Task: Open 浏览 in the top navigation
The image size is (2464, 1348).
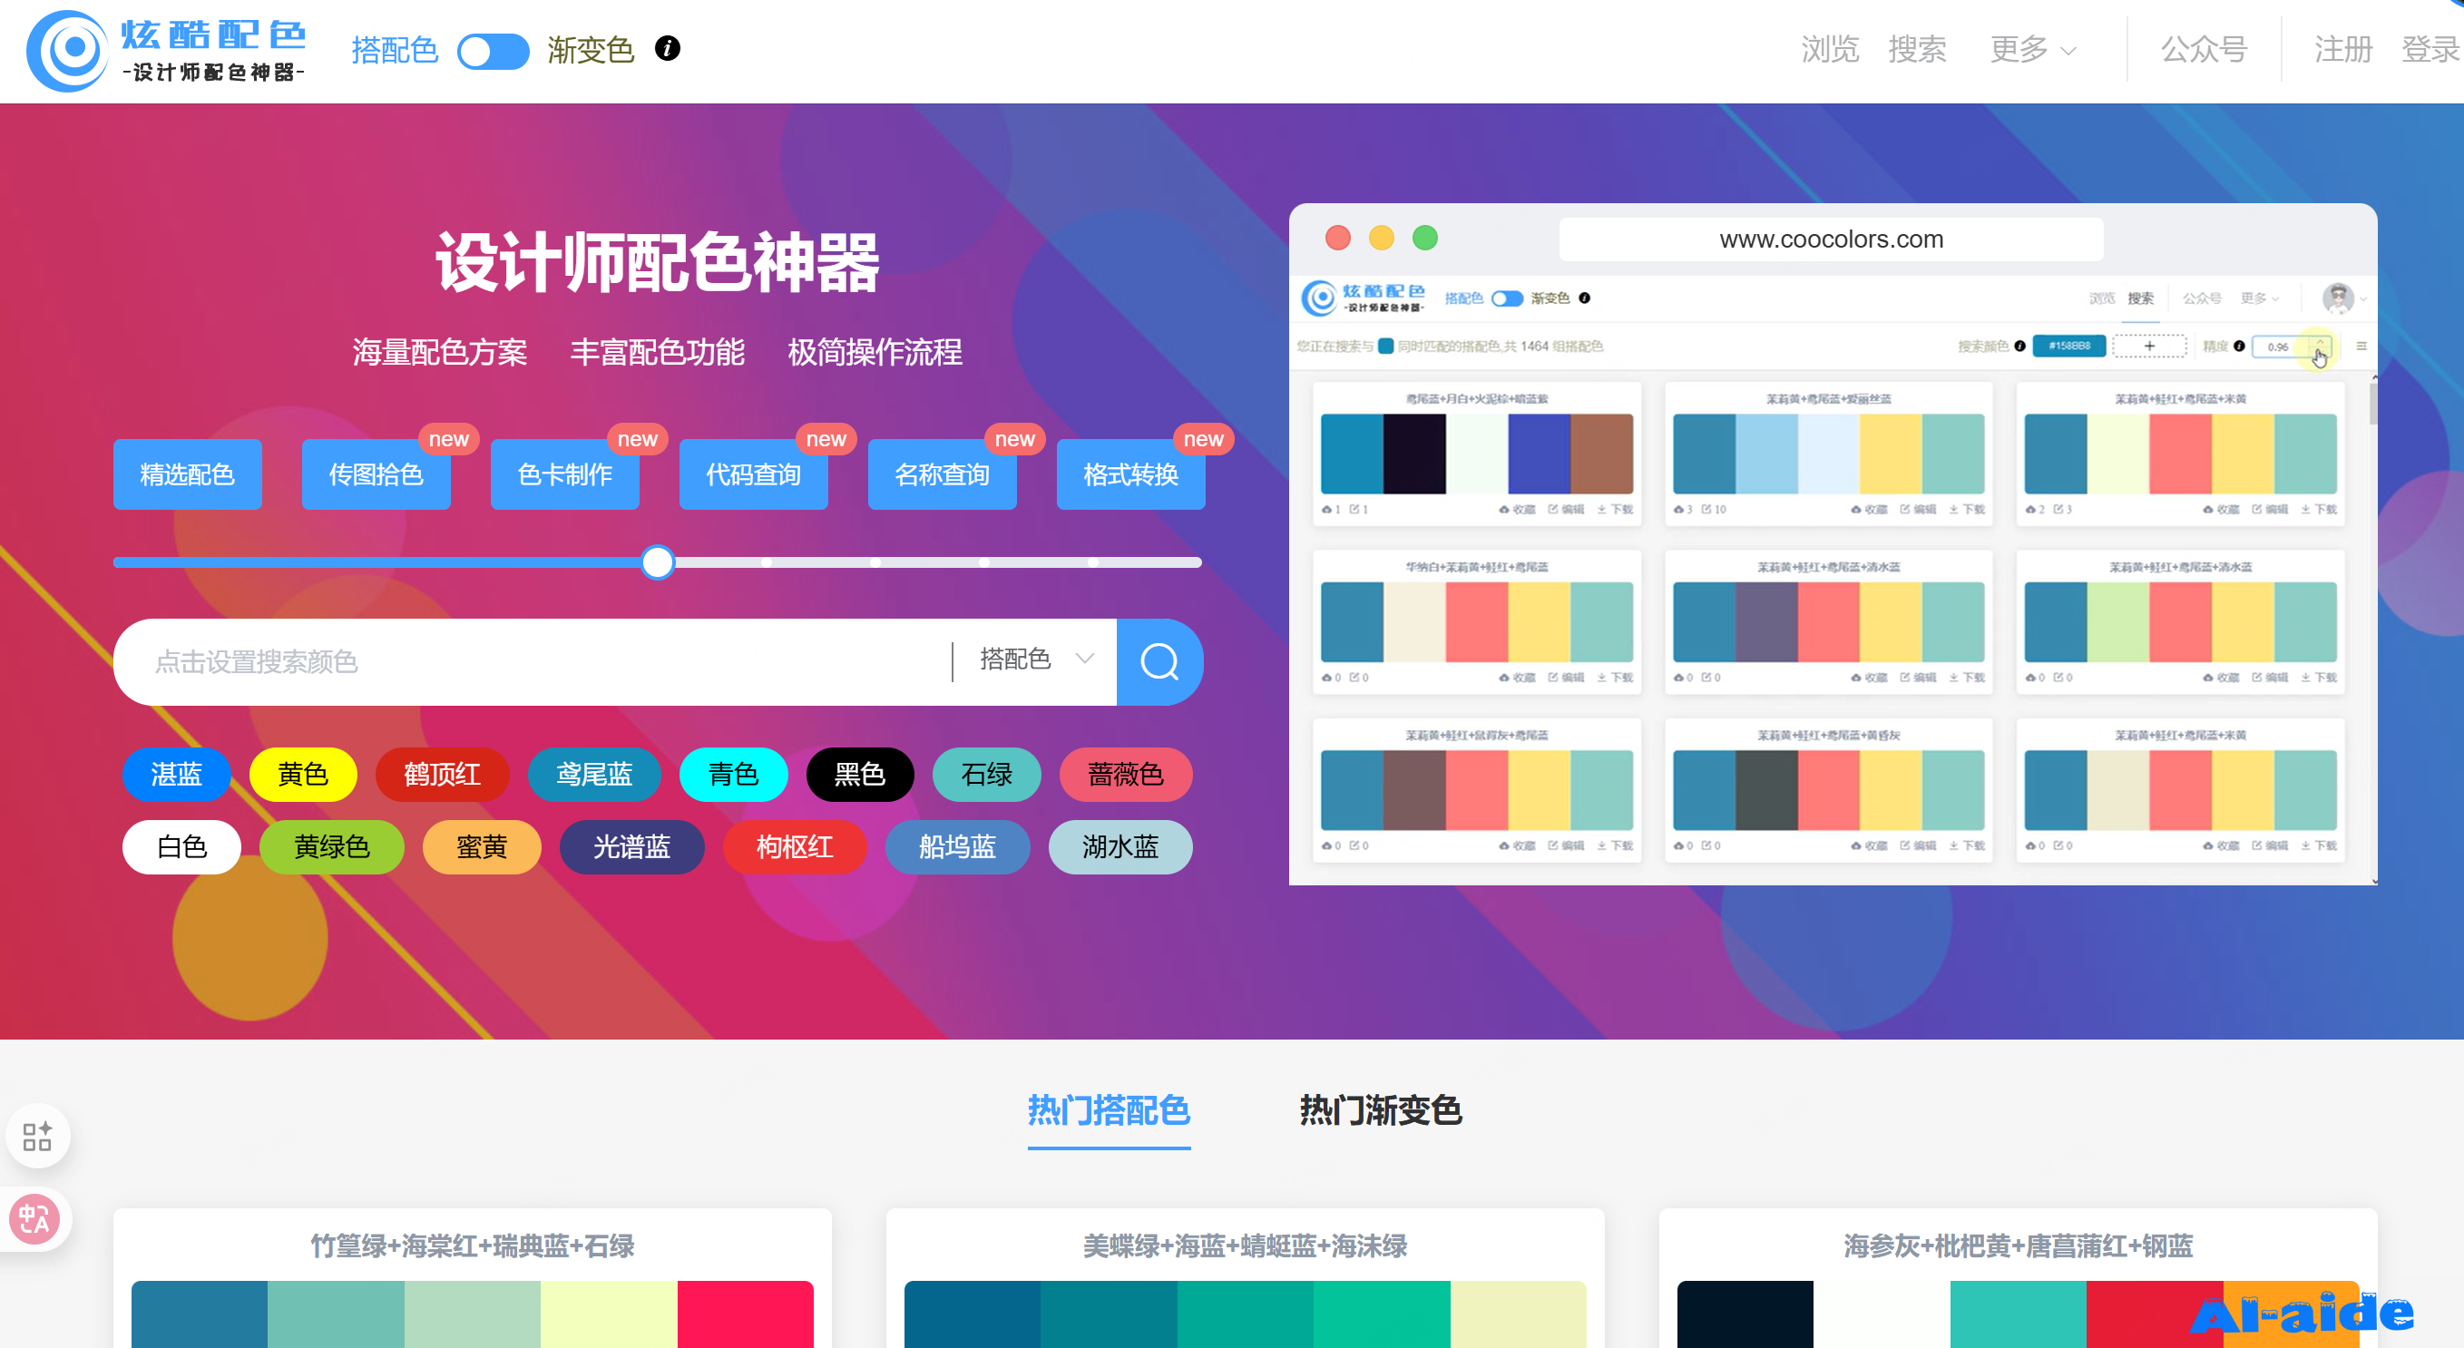Action: pos(1829,49)
